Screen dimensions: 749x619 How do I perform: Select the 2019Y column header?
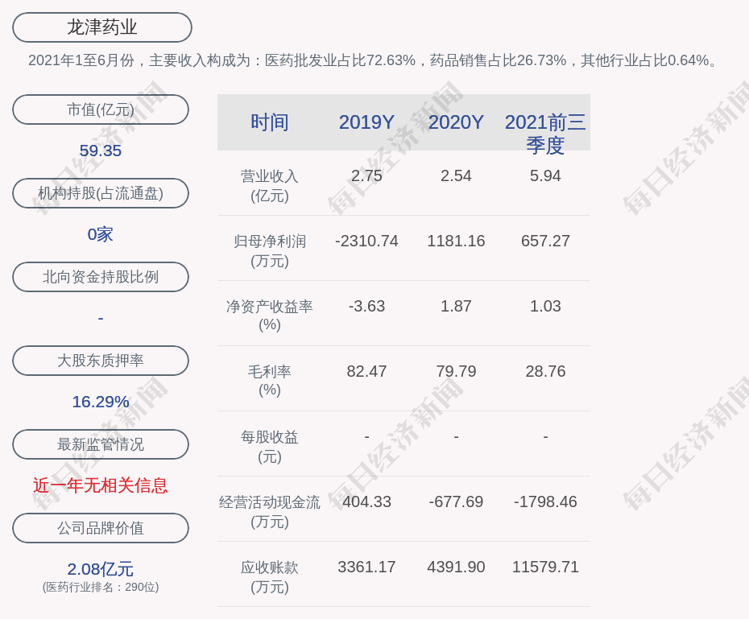coord(366,122)
